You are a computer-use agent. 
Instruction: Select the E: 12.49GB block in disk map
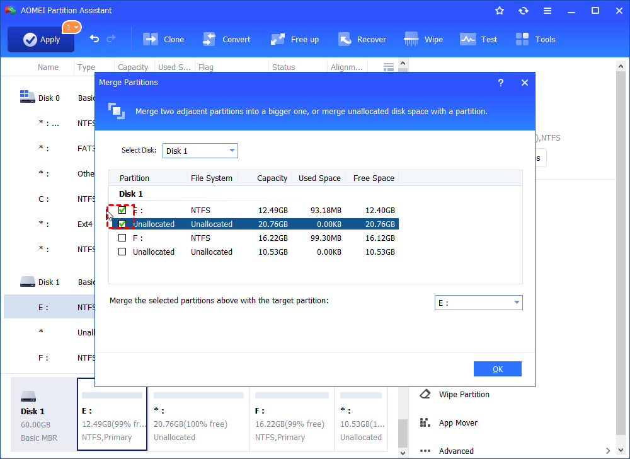tap(112, 414)
